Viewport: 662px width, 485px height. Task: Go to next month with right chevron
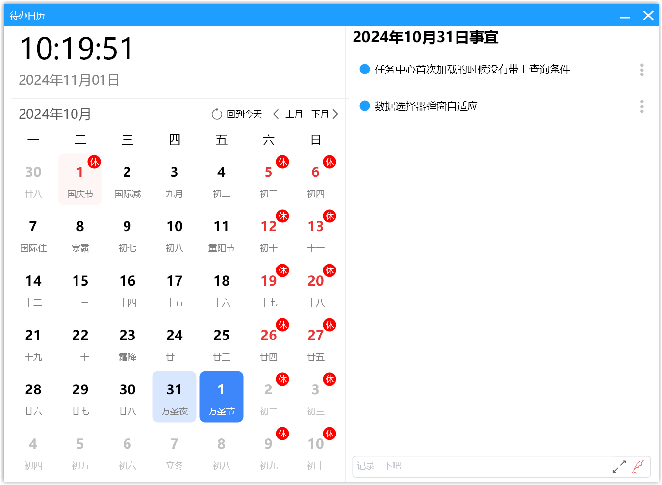click(335, 114)
